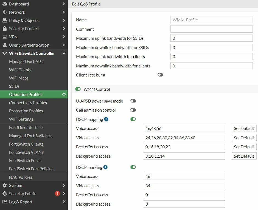Click Maximum uplink bandwidth for clients field
Viewport: 258px width, 210px height.
[x=211, y=56]
